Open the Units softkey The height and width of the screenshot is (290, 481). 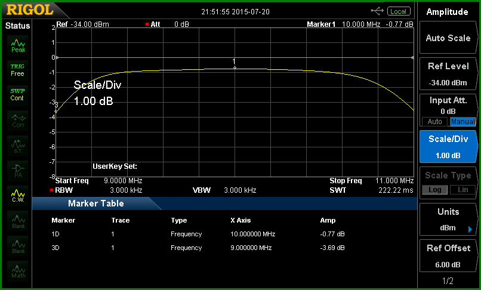pos(448,220)
